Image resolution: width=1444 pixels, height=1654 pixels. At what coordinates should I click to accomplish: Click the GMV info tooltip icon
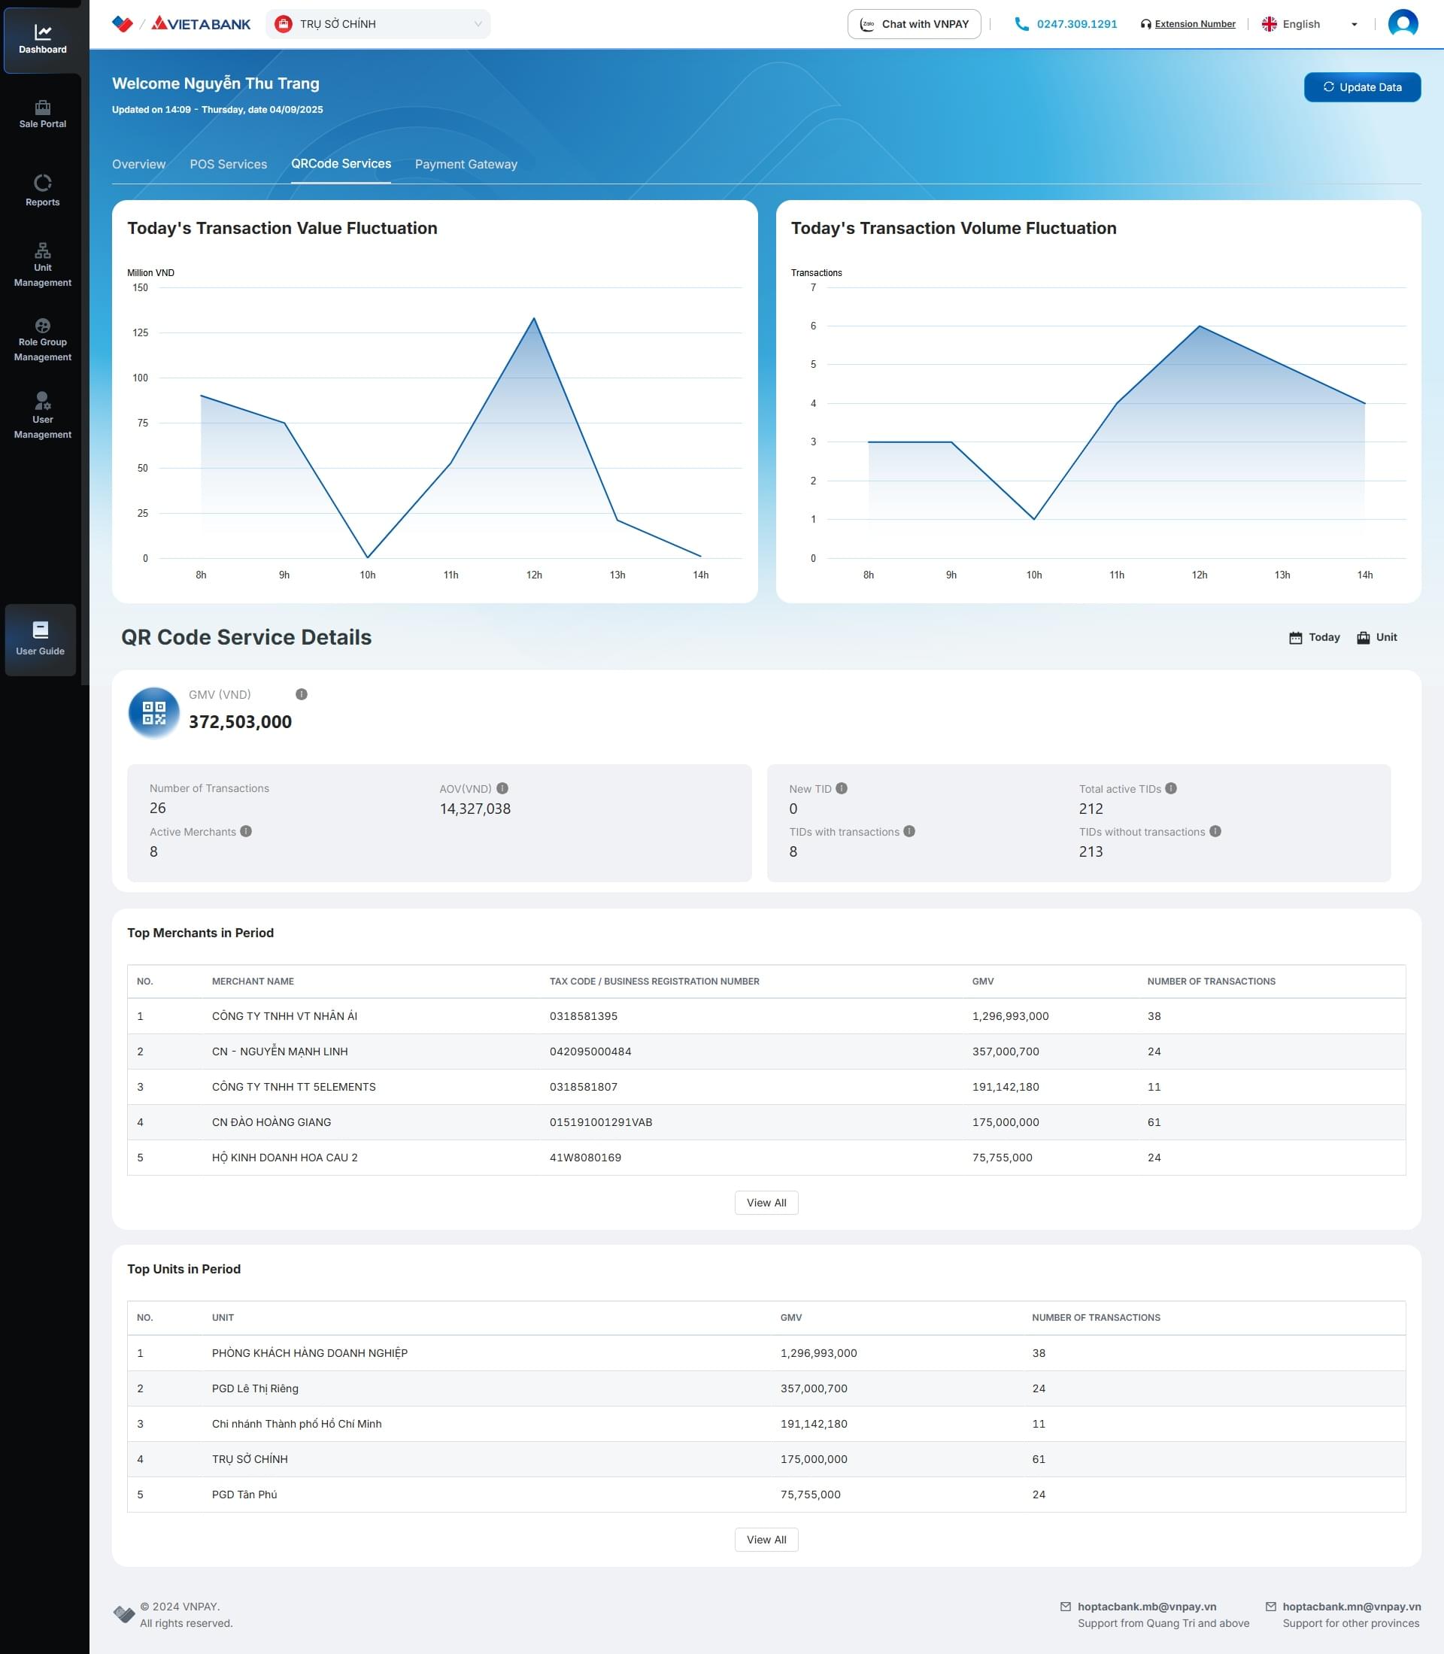pyautogui.click(x=302, y=694)
